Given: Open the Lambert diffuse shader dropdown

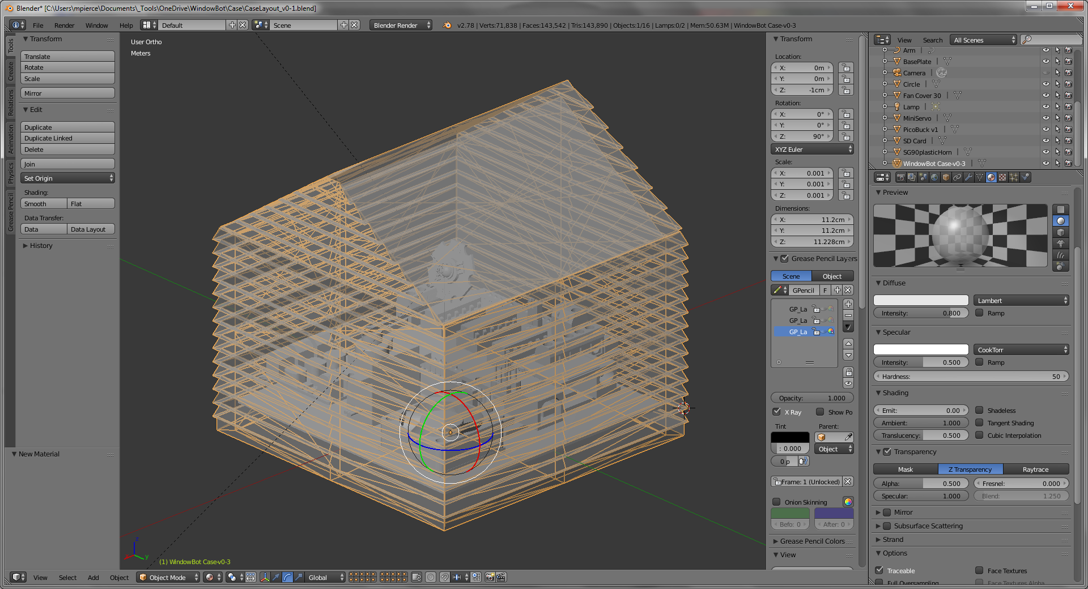Looking at the screenshot, I should tap(1021, 300).
